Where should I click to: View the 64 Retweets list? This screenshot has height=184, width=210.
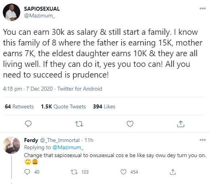click(19, 106)
